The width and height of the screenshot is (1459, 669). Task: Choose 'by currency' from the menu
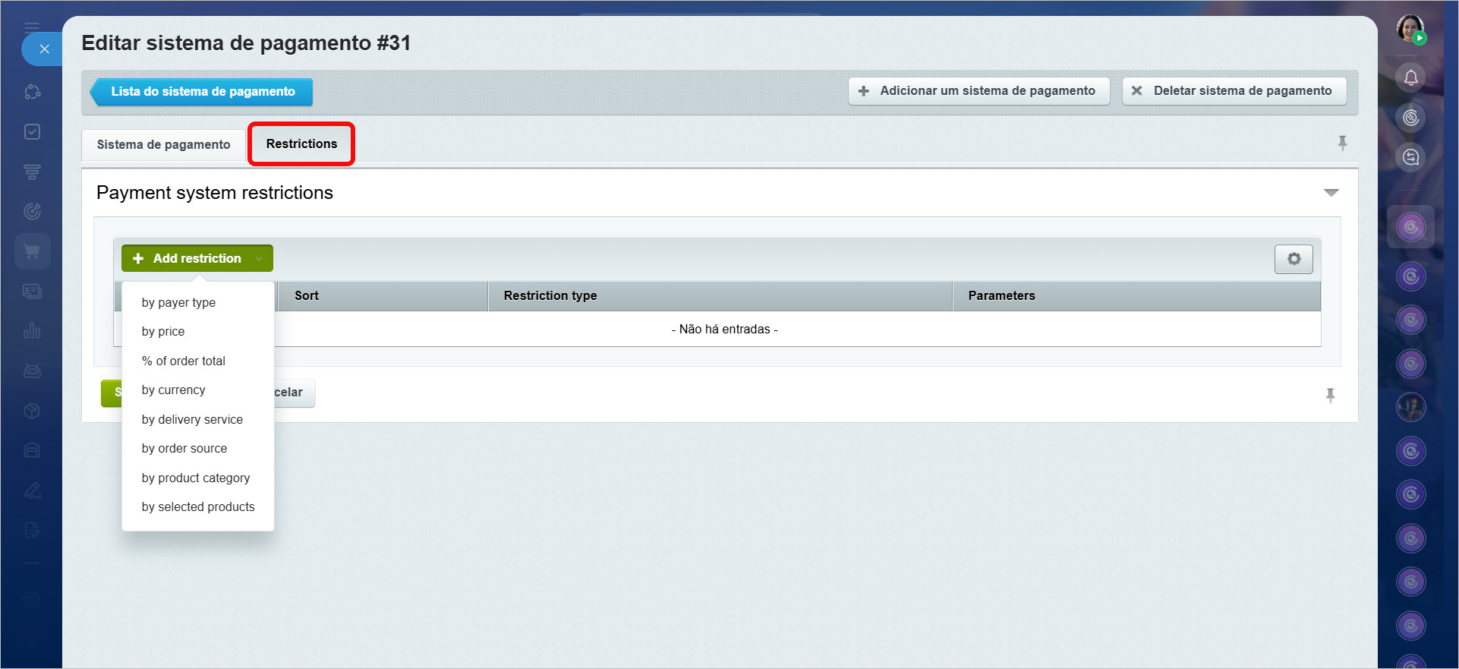click(173, 390)
